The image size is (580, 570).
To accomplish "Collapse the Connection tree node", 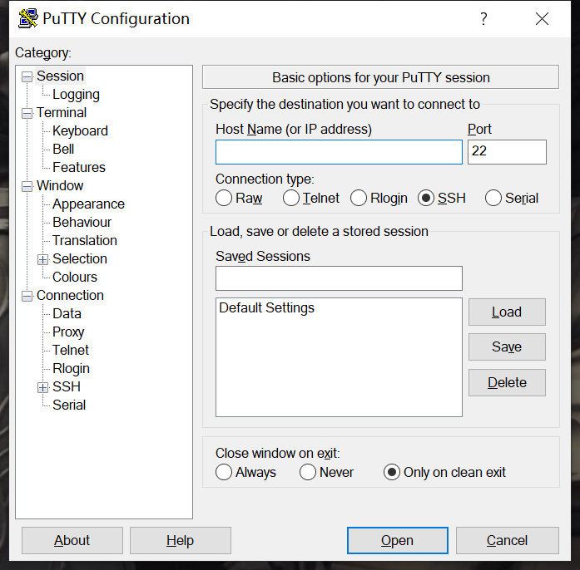I will 27,297.
